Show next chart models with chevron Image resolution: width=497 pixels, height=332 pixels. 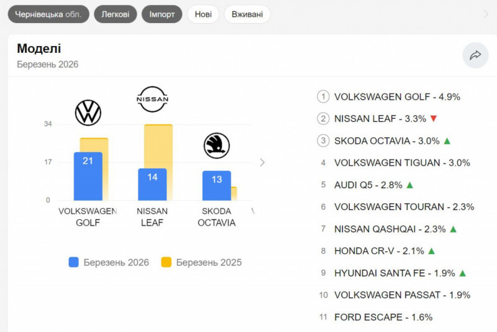262,162
